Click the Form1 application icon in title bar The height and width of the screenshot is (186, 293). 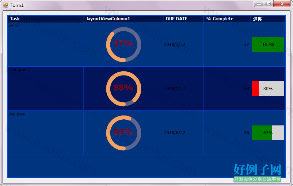6,5
